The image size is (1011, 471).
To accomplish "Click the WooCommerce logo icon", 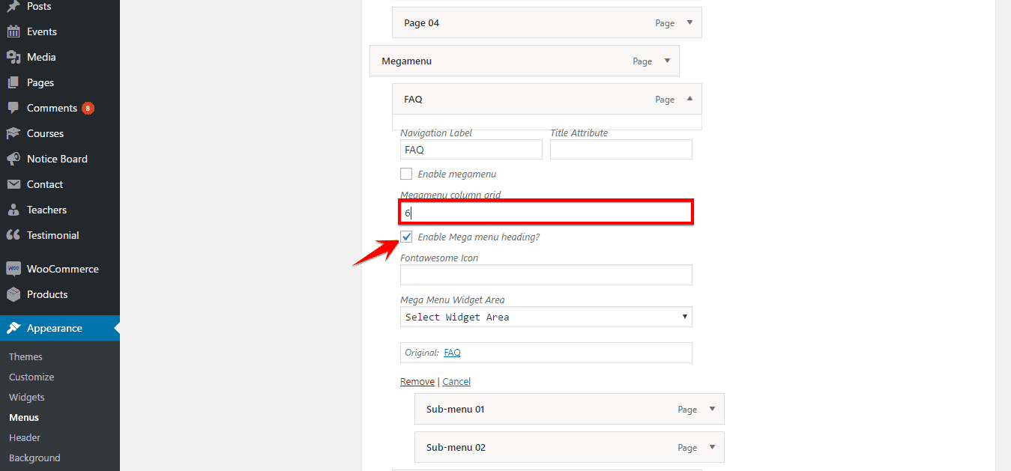I will 13,269.
